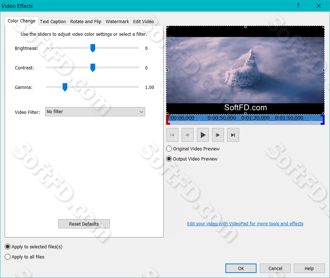Play the video preview

[x=203, y=135]
